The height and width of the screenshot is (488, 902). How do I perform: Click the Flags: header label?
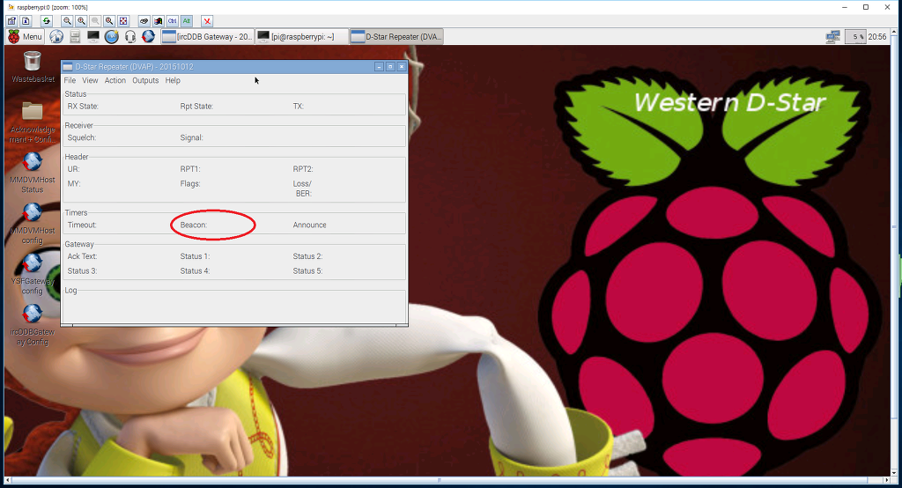click(190, 184)
